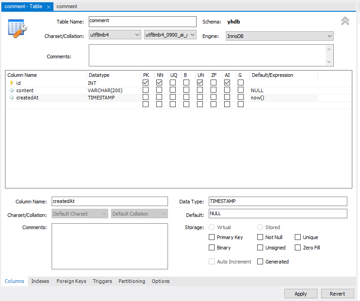The image size is (360, 301).
Task: Click the table comments scroll-up arrow
Action: pos(329,49)
